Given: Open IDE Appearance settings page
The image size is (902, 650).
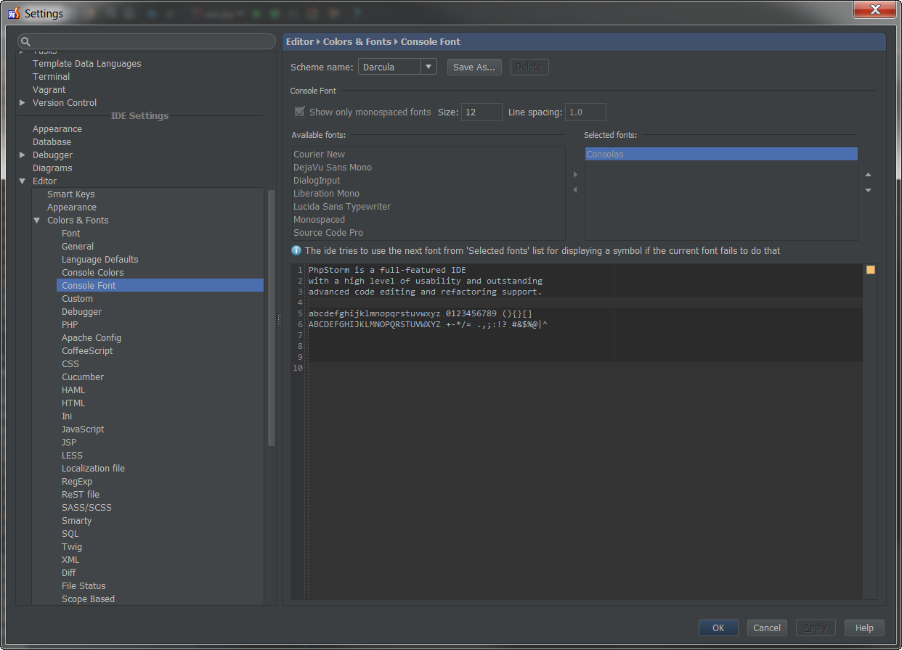Looking at the screenshot, I should 57,129.
